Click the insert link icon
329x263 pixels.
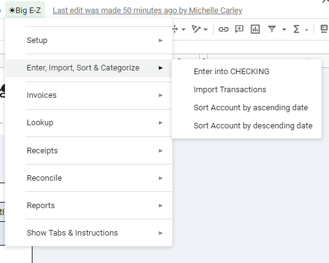[x=223, y=29]
